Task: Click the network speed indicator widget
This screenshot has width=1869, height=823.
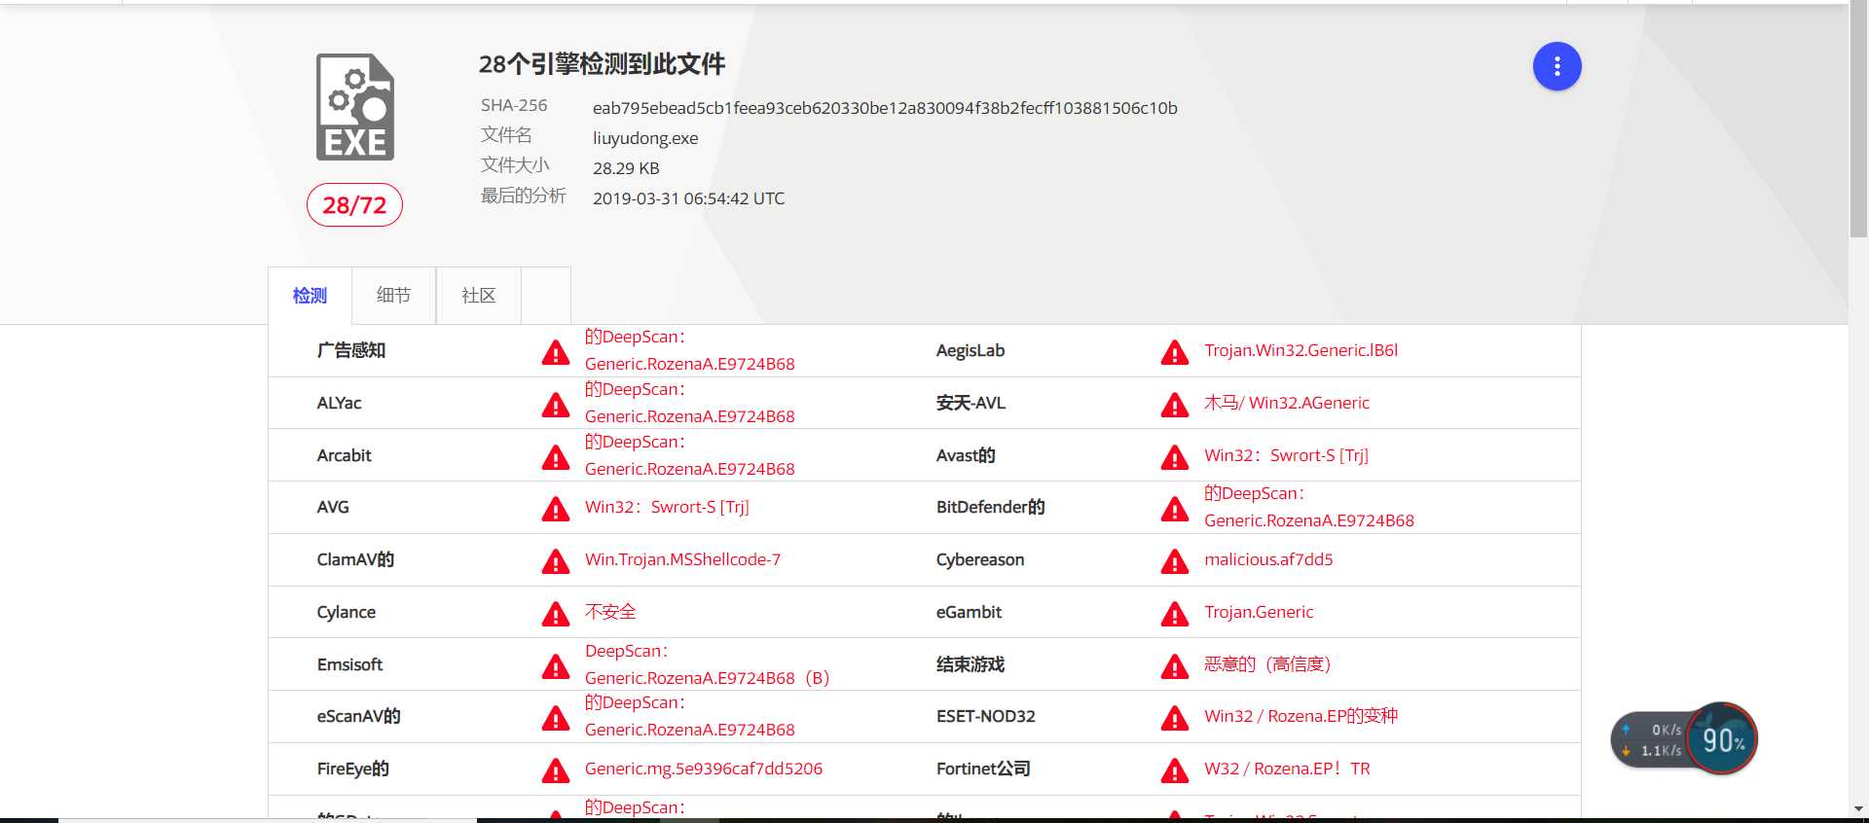Action: pyautogui.click(x=1651, y=740)
